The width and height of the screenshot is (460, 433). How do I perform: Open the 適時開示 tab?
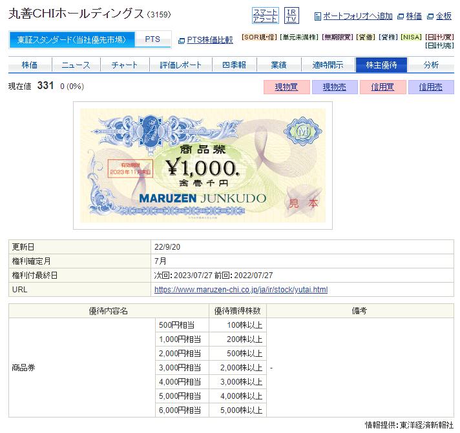pyautogui.click(x=328, y=65)
